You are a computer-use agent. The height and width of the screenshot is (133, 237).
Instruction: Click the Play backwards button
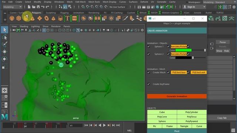pos(100,125)
